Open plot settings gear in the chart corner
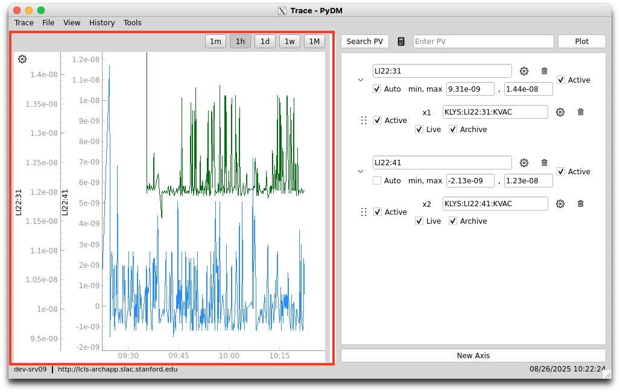 point(22,59)
